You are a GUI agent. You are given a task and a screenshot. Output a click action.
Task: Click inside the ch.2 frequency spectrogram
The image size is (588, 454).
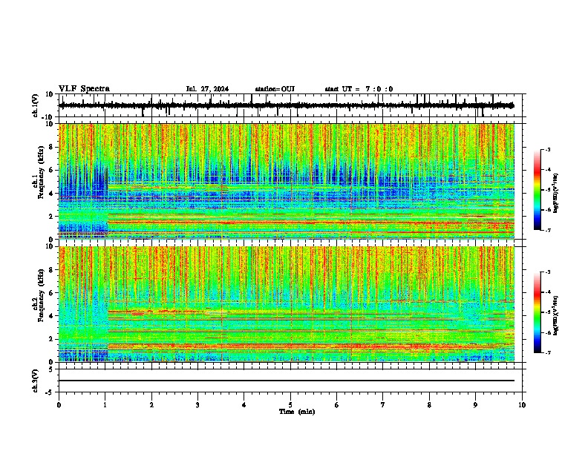point(287,304)
